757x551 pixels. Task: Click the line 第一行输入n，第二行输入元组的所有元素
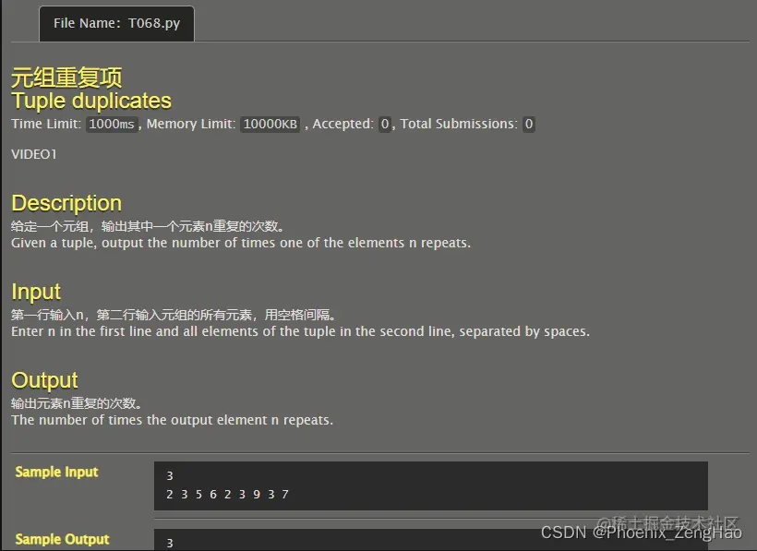(174, 315)
